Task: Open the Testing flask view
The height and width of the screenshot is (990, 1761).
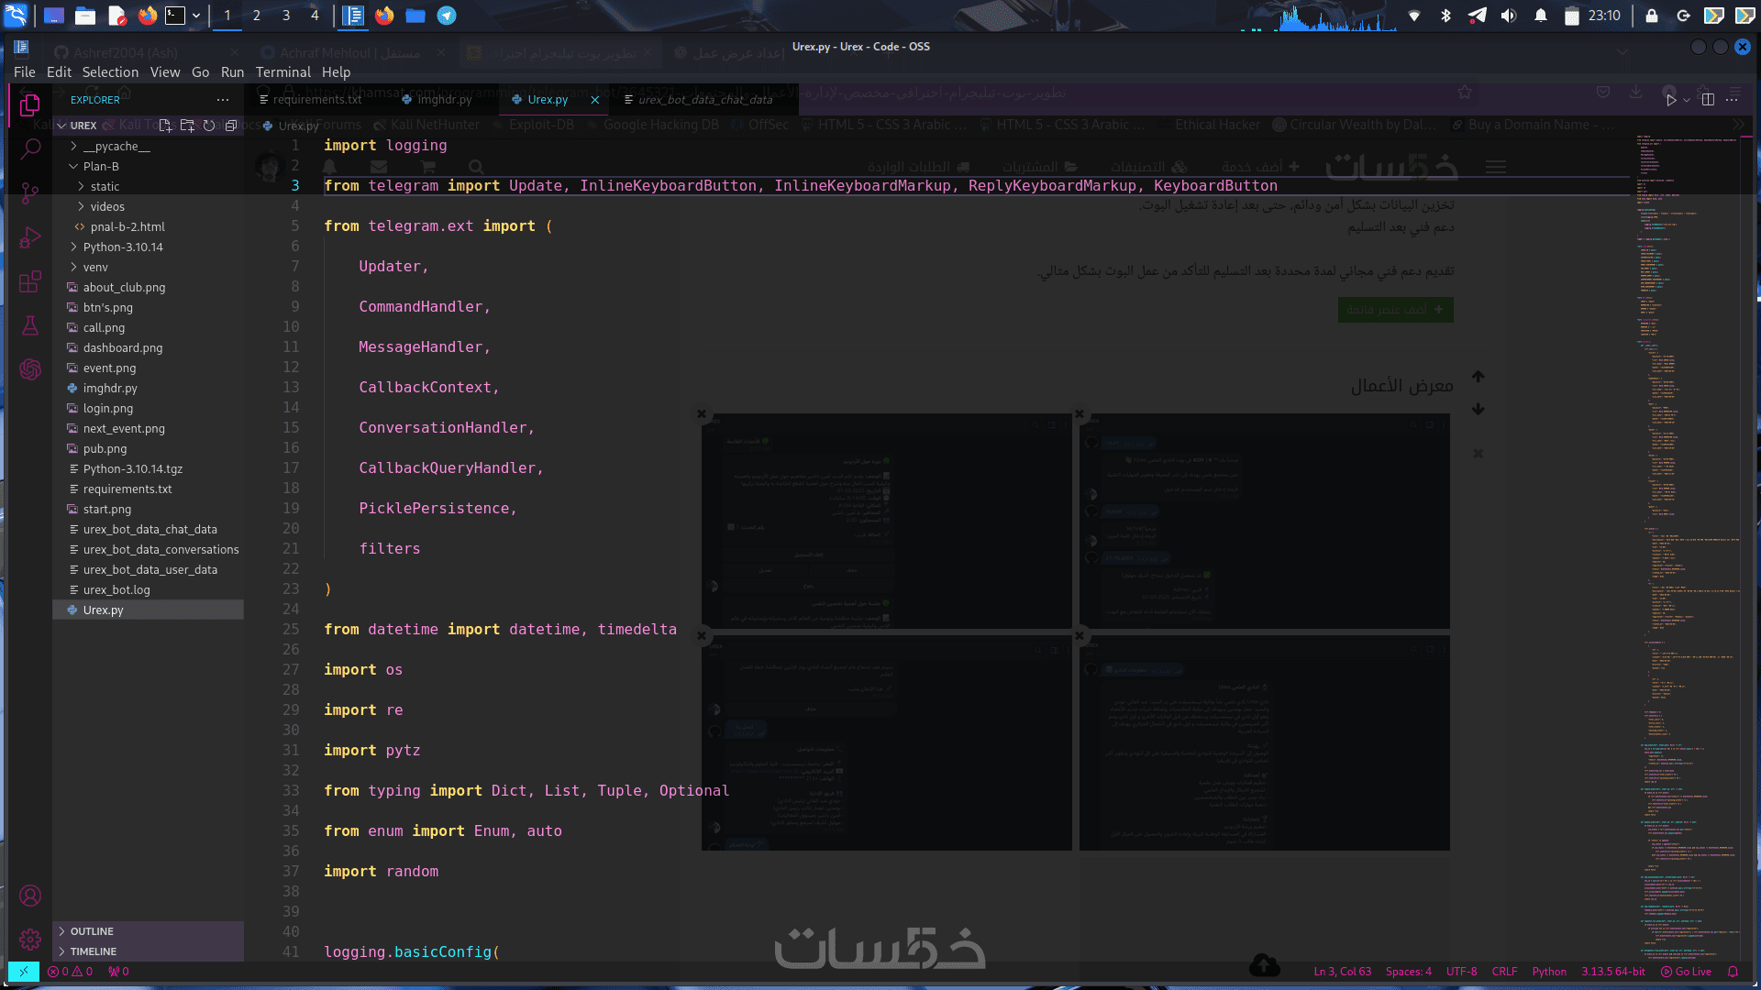Action: pos(30,325)
